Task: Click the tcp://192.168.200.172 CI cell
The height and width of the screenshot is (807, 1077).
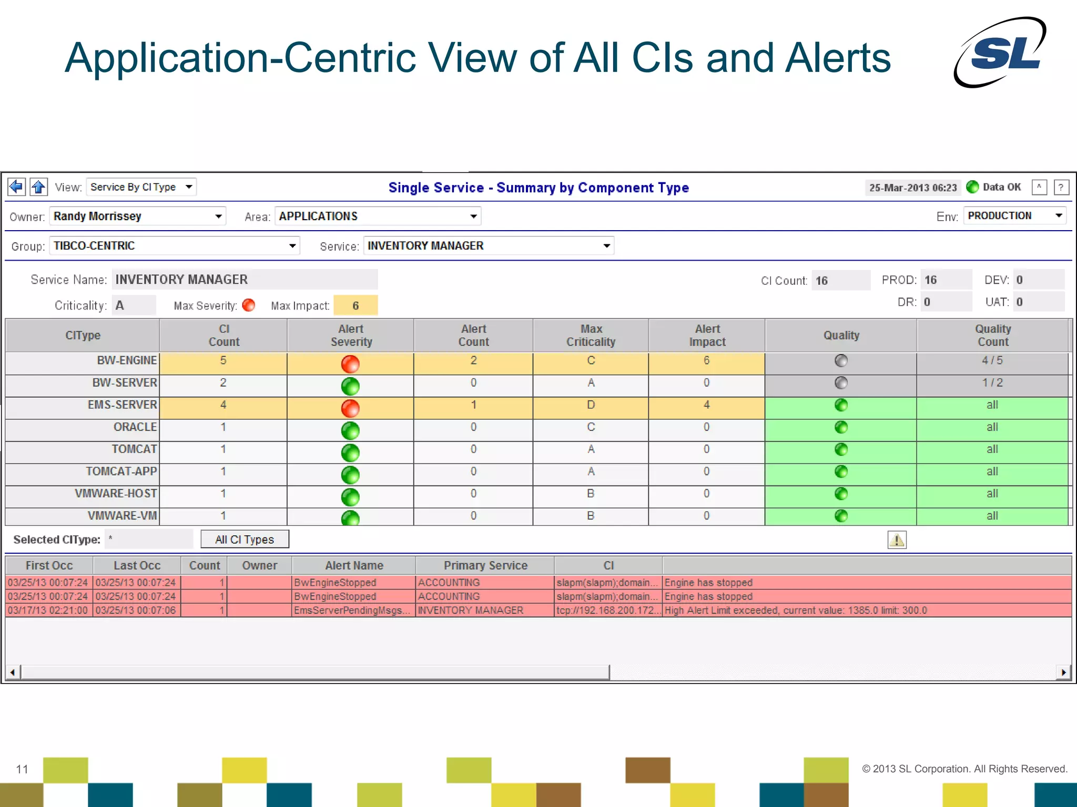Action: click(x=608, y=610)
